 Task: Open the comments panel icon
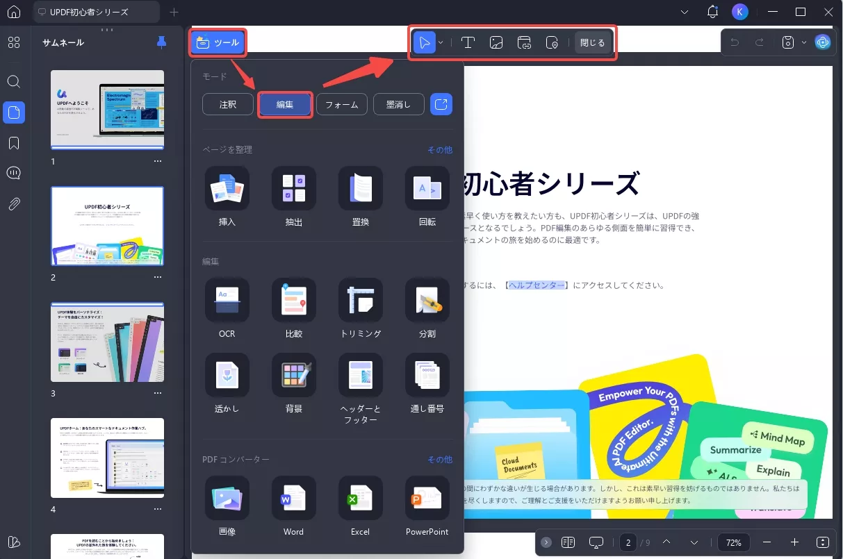click(x=14, y=174)
